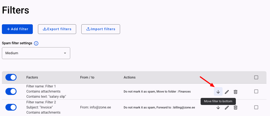Edit Filter 2 with pencil icon

tap(227, 108)
